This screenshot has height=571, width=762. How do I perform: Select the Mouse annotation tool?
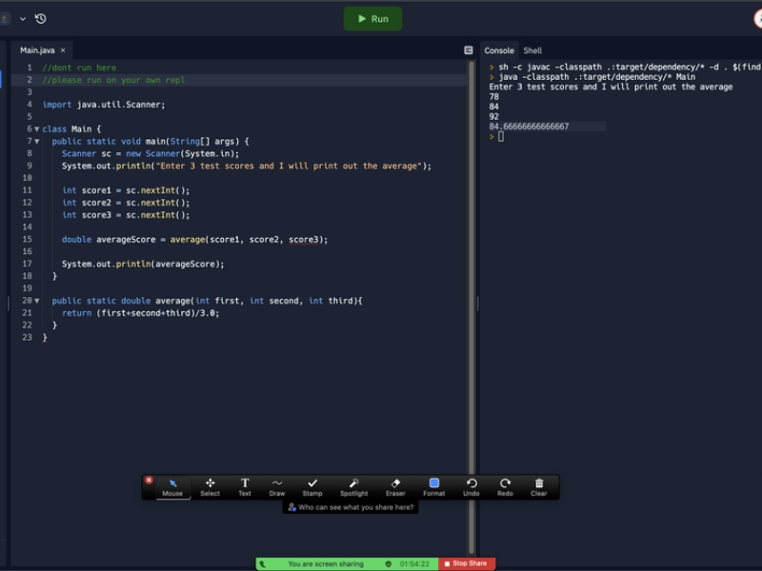172,487
